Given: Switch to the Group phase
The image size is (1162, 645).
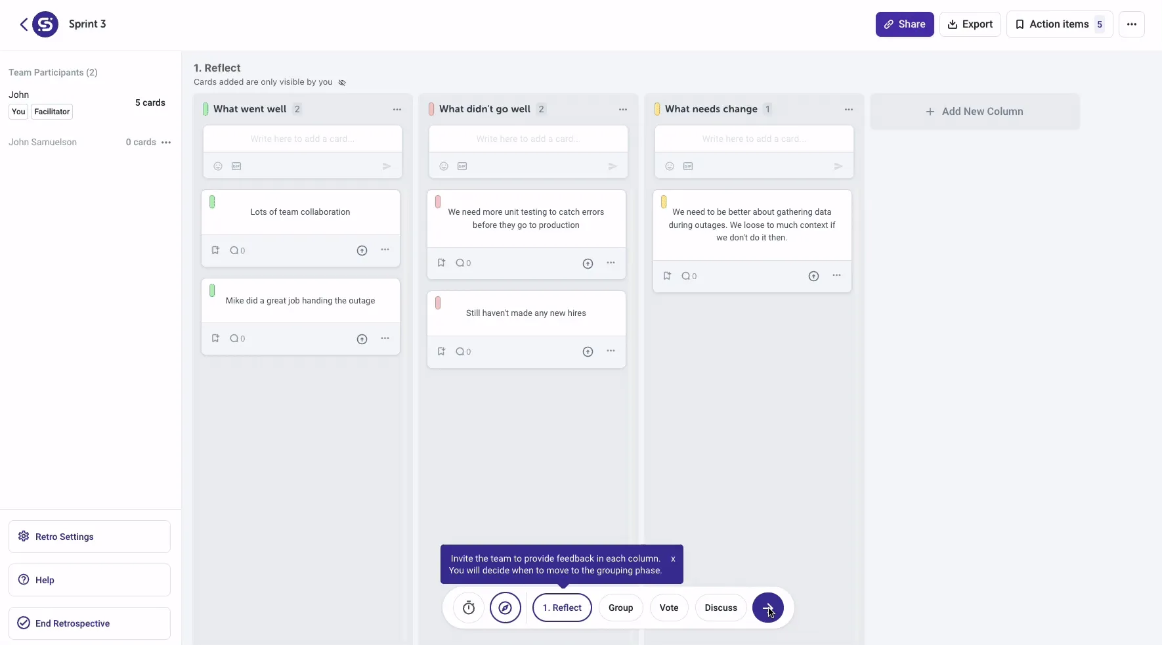Looking at the screenshot, I should 620,608.
